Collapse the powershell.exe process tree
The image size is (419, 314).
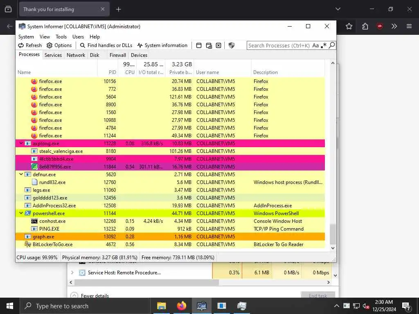[x=21, y=213]
